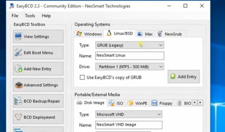The height and width of the screenshot is (132, 225).
Task: Click the Mac tab icon
Action: coord(140,34)
